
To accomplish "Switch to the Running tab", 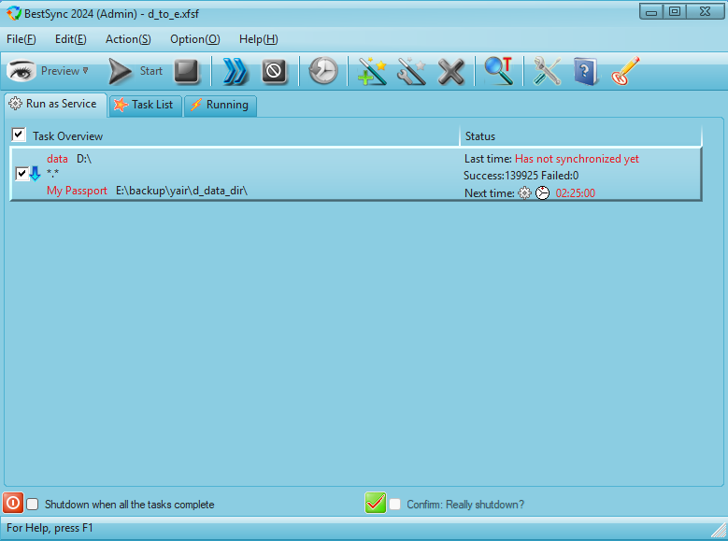I will coord(221,105).
